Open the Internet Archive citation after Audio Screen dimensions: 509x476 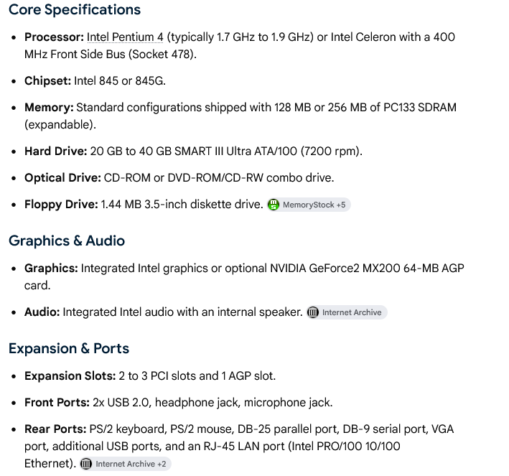(347, 312)
